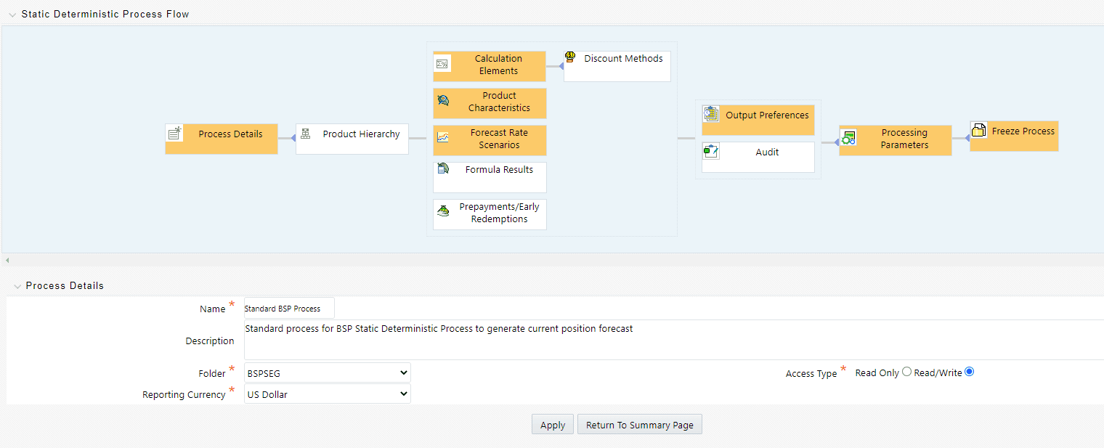This screenshot has width=1104, height=448.
Task: Click the horizontal scrollbar left arrow
Action: pos(7,260)
